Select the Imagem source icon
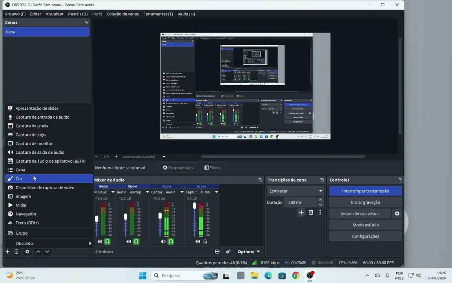Image resolution: width=452 pixels, height=283 pixels. click(x=10, y=197)
